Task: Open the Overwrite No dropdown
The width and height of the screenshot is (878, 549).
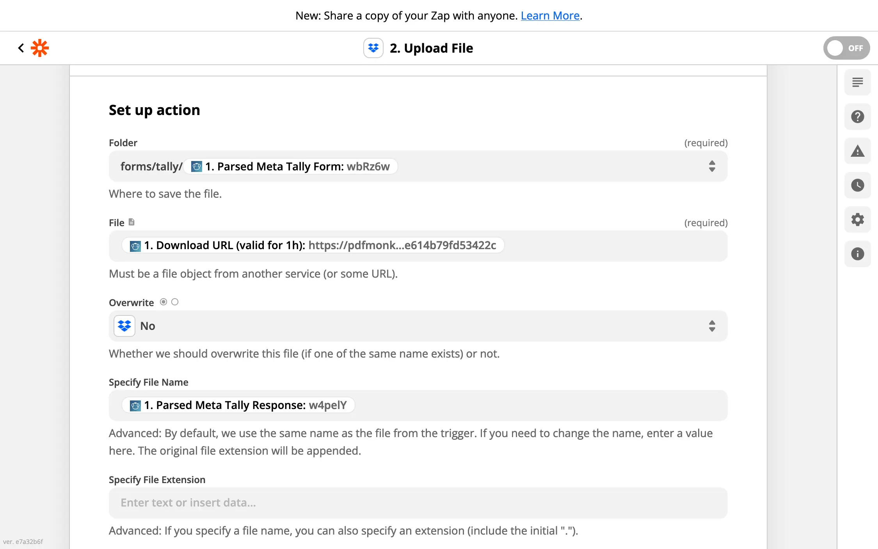Action: coord(418,326)
